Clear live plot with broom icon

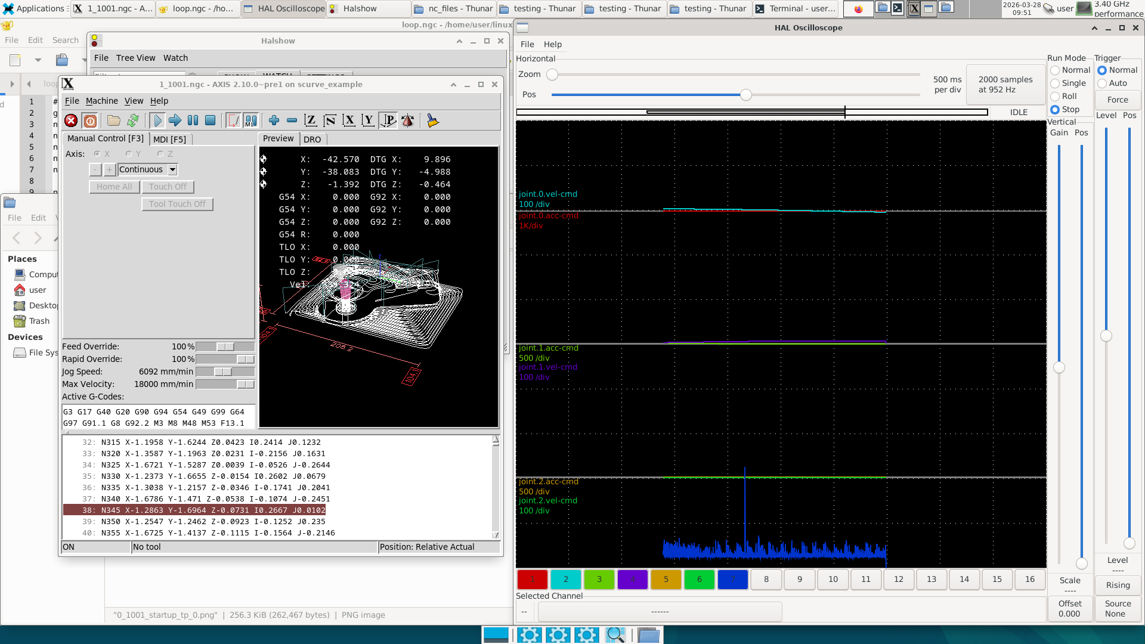(433, 121)
